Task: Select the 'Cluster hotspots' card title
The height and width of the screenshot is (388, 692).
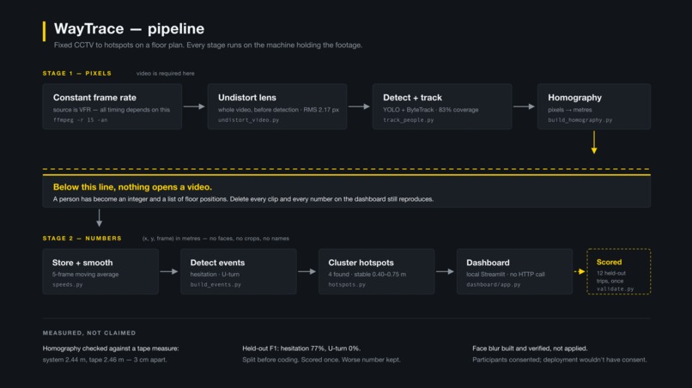Action: (x=361, y=263)
